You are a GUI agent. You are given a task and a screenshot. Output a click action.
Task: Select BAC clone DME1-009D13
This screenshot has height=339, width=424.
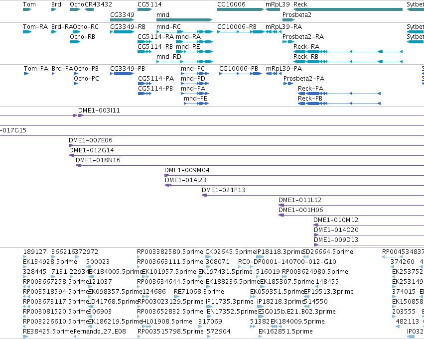[x=369, y=245]
